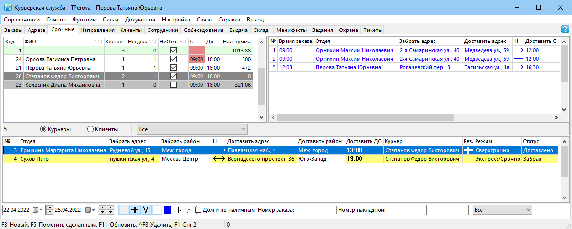This screenshot has height=229, width=572.
Task: Click the red crossed-out toolbar icon
Action: 189,209
